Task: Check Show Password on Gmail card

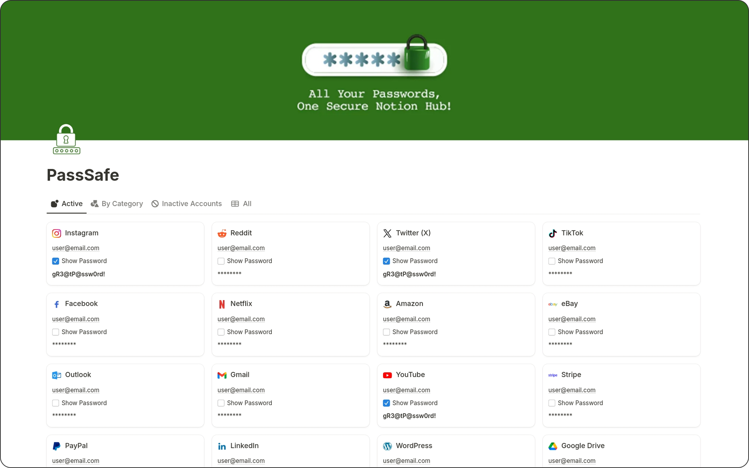Action: (221, 403)
